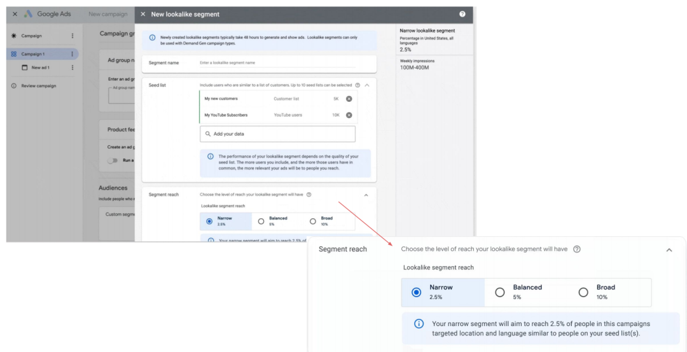The width and height of the screenshot is (687, 352).
Task: Click help icon in enlarged callout
Action: pos(577,249)
